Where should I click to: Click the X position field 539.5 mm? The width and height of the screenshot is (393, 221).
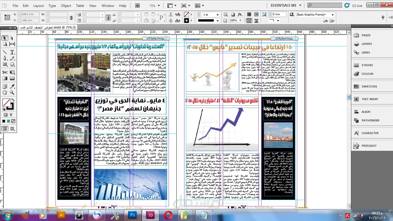click(30, 14)
